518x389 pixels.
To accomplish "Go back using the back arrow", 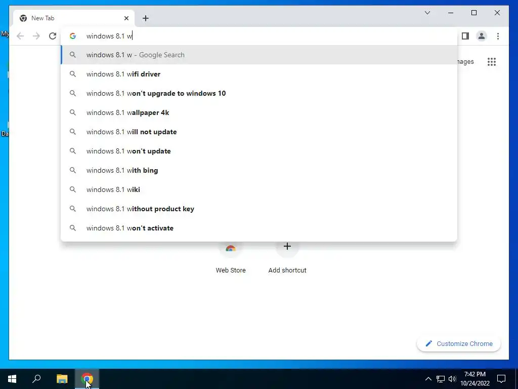I will [20, 36].
